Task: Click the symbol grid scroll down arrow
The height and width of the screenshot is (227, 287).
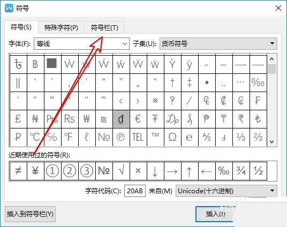Action: click(x=271, y=142)
